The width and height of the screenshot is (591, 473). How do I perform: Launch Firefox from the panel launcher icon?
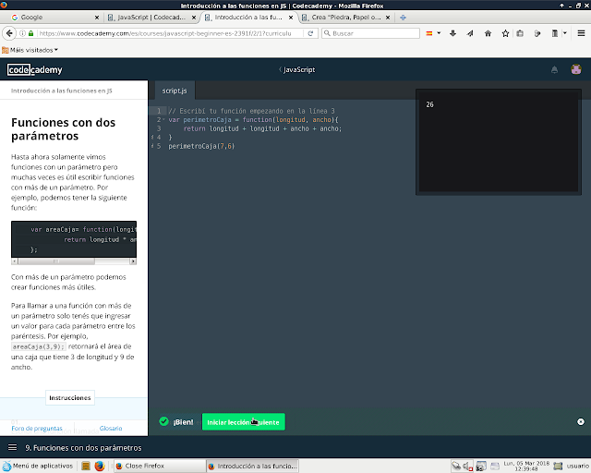(100, 466)
